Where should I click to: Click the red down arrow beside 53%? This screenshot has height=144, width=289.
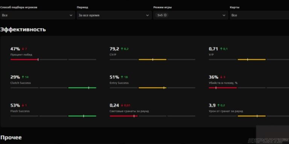click(23, 105)
